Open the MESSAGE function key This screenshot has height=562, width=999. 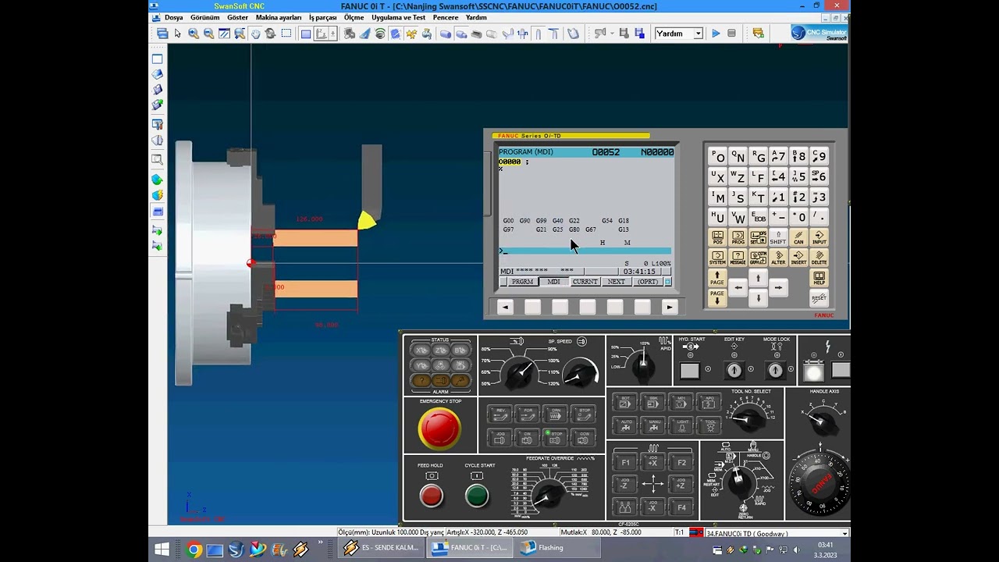point(738,258)
